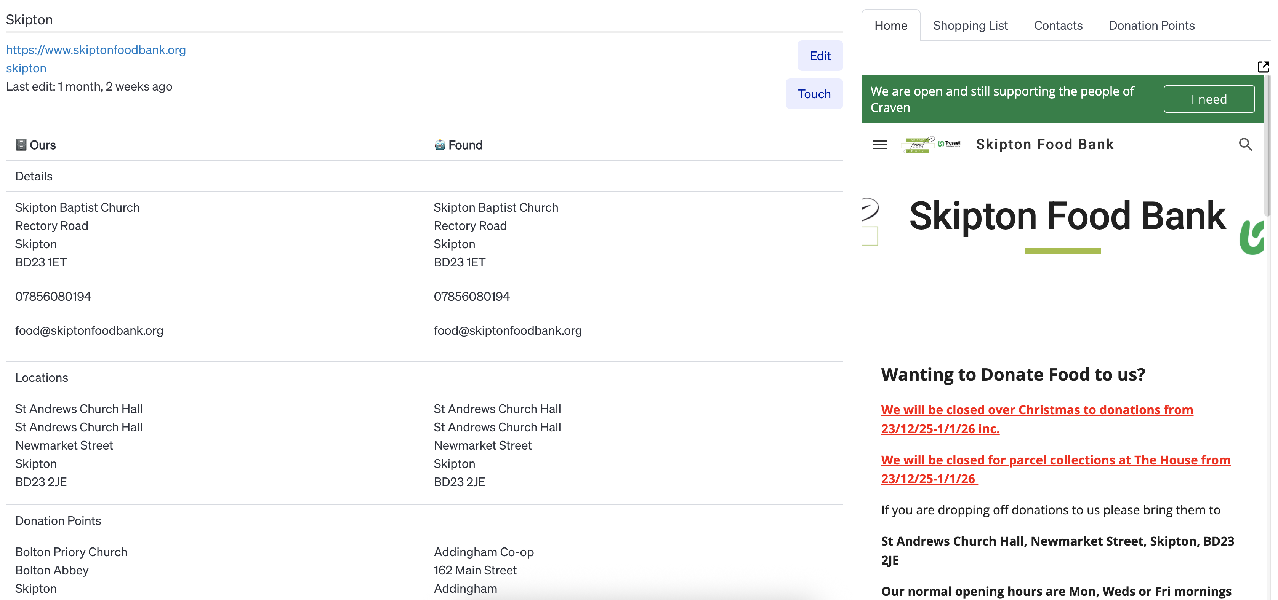Open the hamburger navigation menu

point(879,144)
